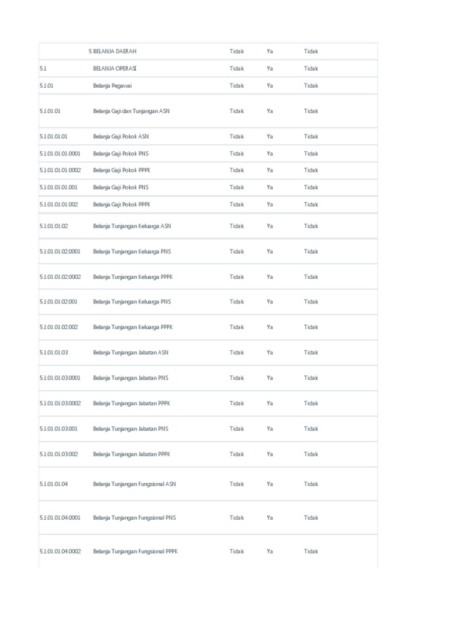
Task: Select "Belanja Tunjangan Jabatan ASN" text
Action: 131,353
